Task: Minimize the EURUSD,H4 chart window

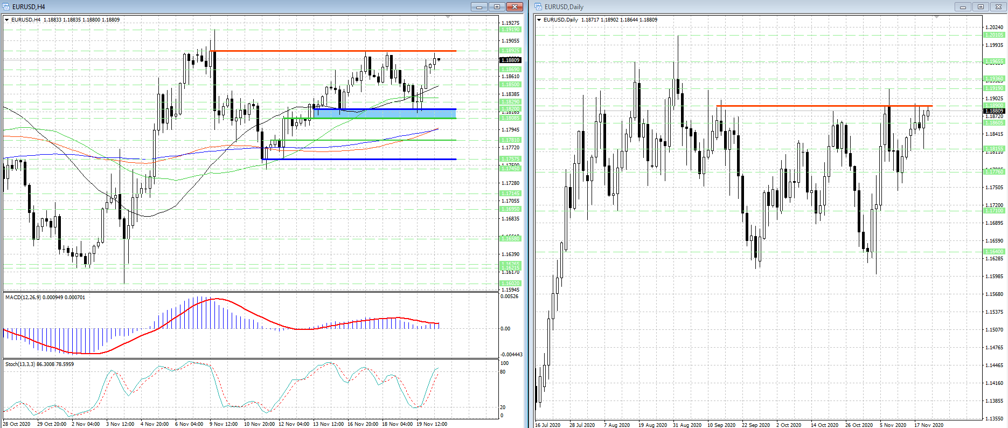Action: tap(478, 7)
